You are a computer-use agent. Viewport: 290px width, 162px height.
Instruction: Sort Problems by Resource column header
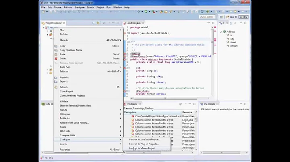coord(188,113)
